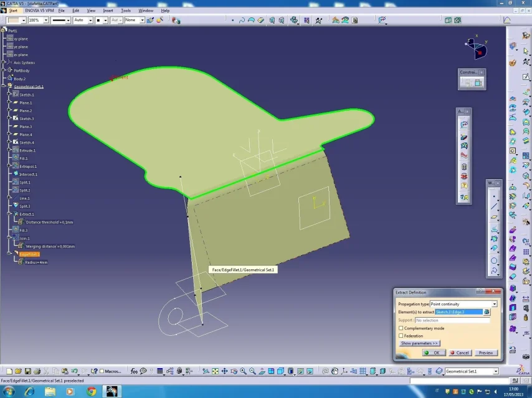Screen dimensions: 532x398
Task: Open the Tools menu
Action: (126, 11)
